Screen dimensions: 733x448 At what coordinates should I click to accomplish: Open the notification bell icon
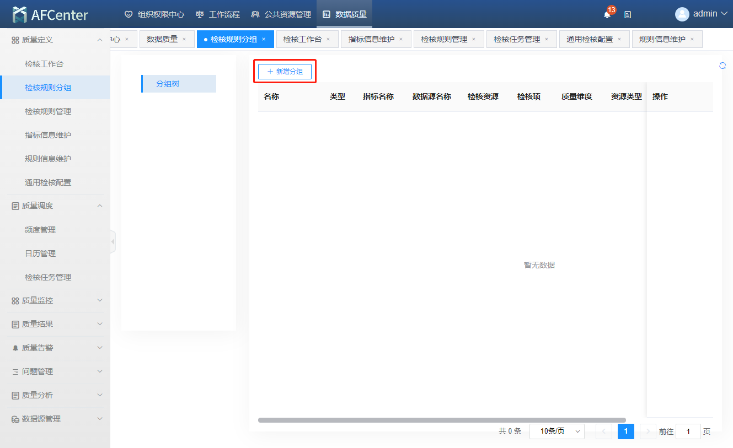607,15
